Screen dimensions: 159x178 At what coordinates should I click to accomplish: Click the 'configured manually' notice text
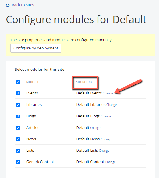pos(61,40)
